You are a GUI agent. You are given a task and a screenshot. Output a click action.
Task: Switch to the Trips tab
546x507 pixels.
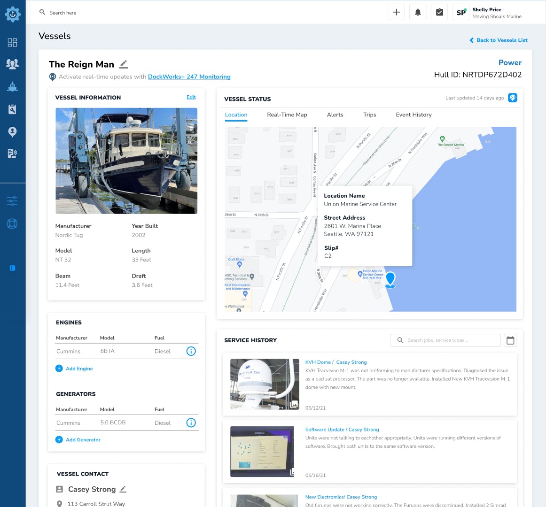pos(369,115)
